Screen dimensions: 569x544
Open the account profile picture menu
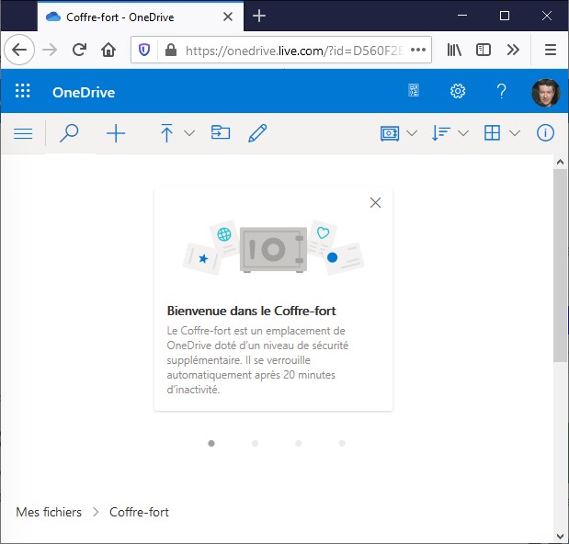pyautogui.click(x=545, y=92)
